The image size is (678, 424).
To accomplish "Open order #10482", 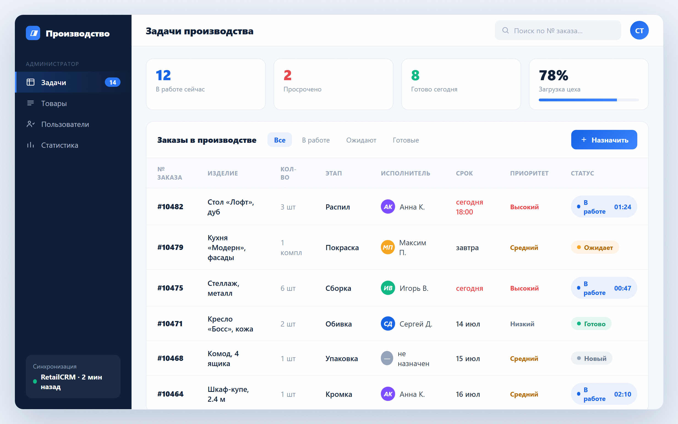I will (x=170, y=207).
